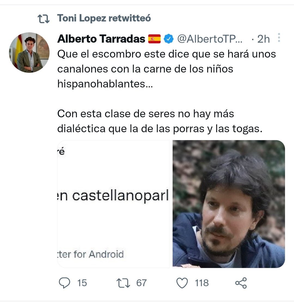Viewport: 294px width, 303px height.
Task: Click the blue verified badge
Action: tap(169, 39)
